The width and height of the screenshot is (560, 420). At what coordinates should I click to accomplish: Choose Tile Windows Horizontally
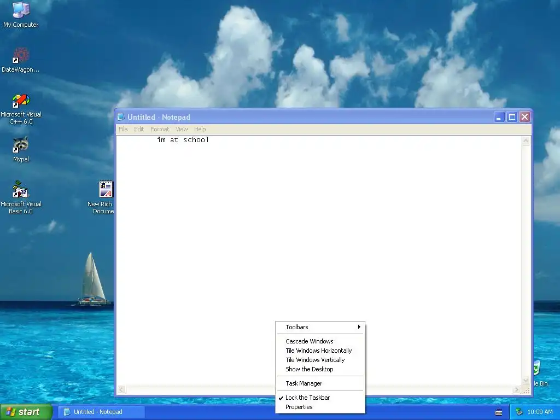320,351
